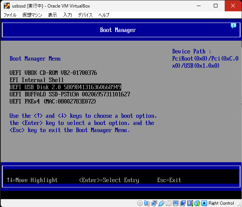Viewport: 242px width, 207px height.
Task: Select UEFI BUFFALO SSD-PSTU3A boot entry
Action: (x=70, y=94)
